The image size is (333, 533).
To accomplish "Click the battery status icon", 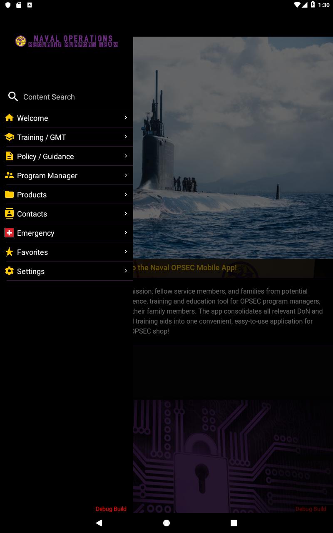I will click(x=313, y=5).
